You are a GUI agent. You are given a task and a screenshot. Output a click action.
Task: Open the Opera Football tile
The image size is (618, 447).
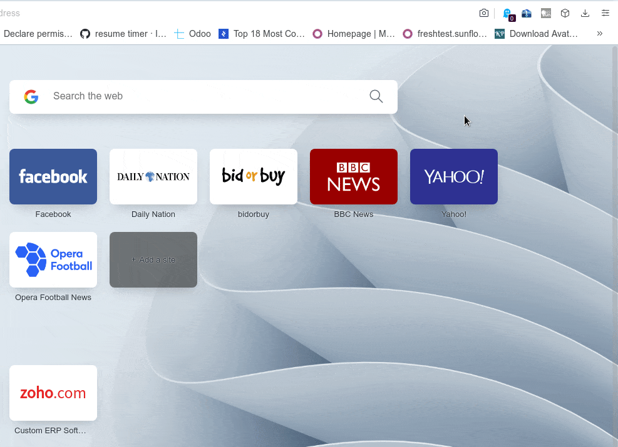53,259
